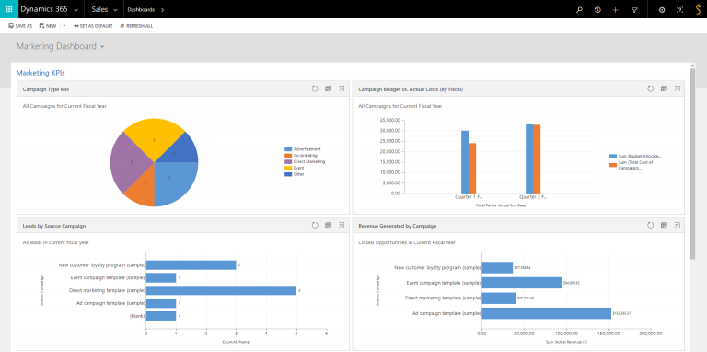707x352 pixels.
Task: View records for Revenue Generated by Campaign
Action: click(x=664, y=225)
